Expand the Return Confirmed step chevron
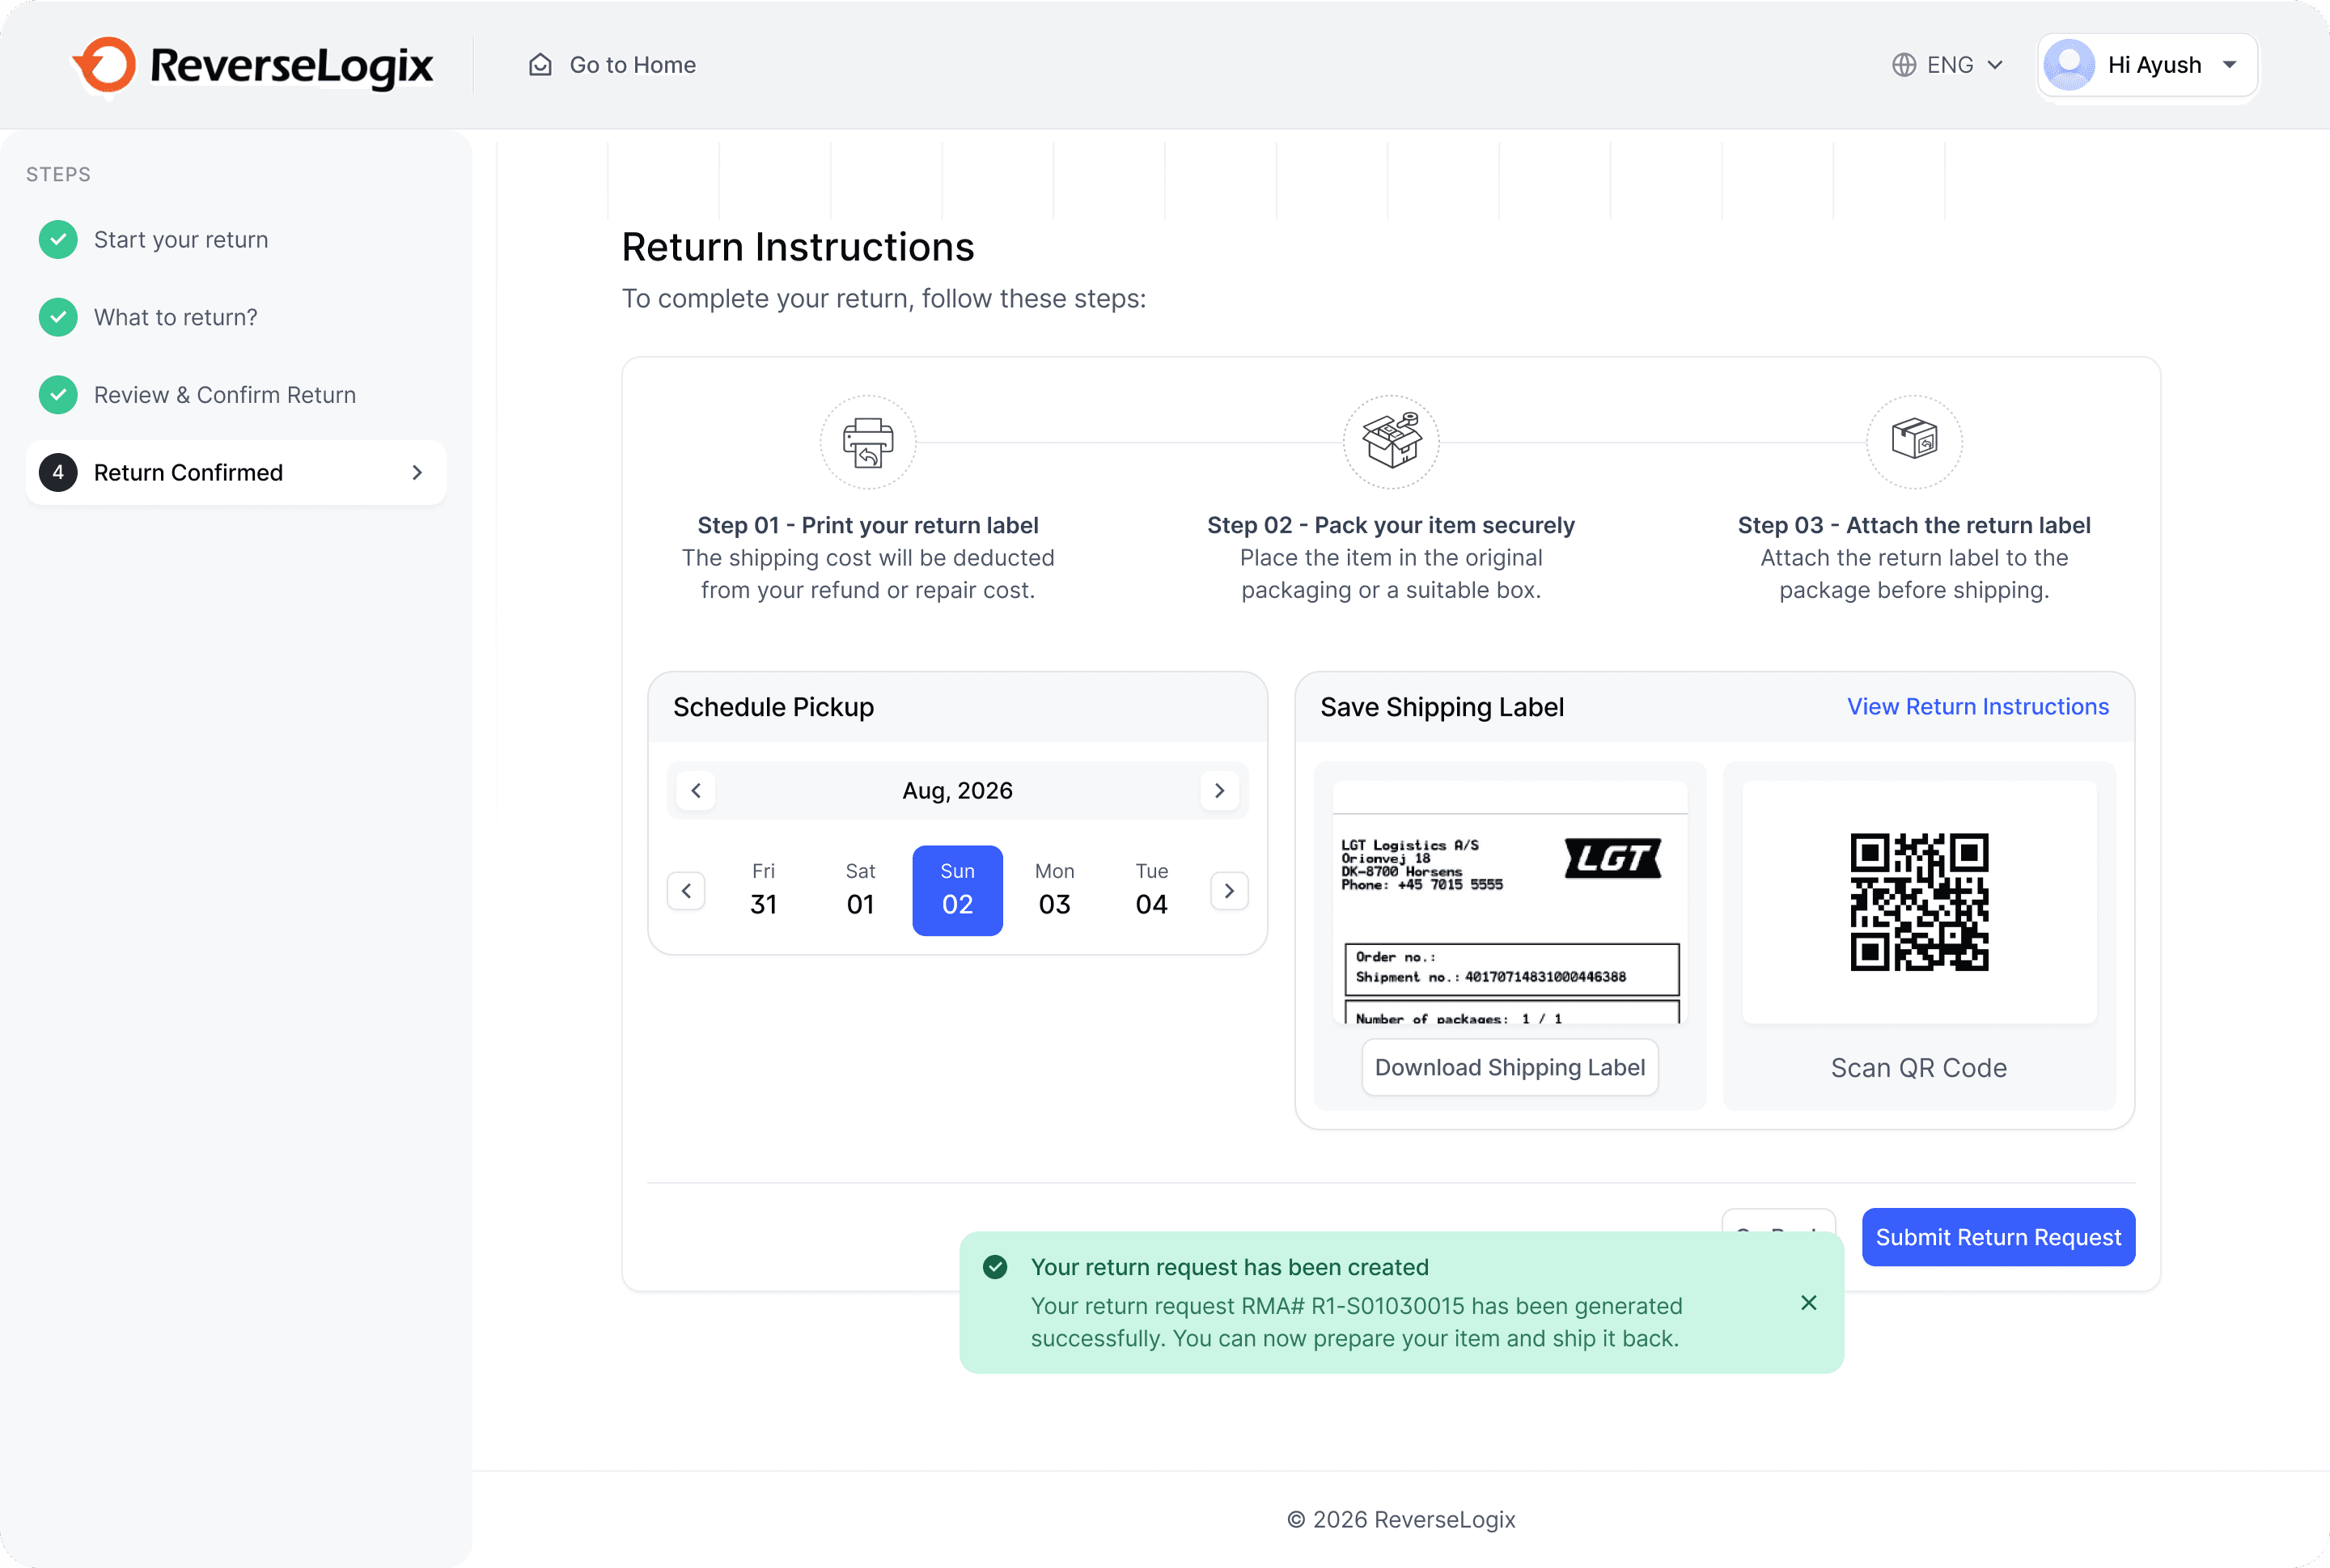This screenshot has height=1568, width=2330. point(417,472)
